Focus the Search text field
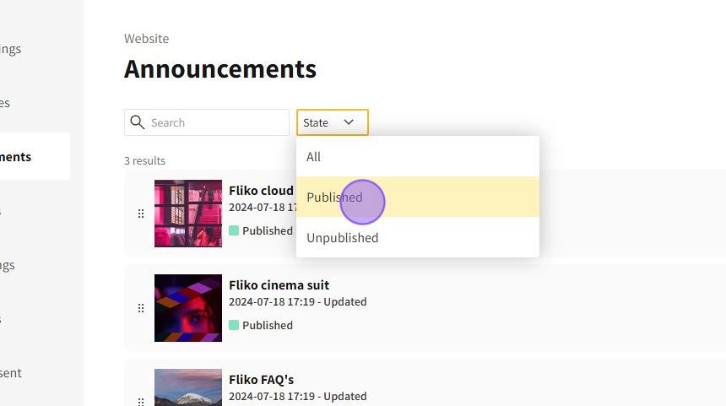726x406 pixels. 217,122
